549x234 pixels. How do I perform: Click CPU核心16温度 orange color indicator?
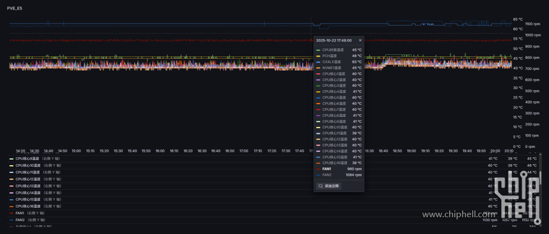coord(11,206)
